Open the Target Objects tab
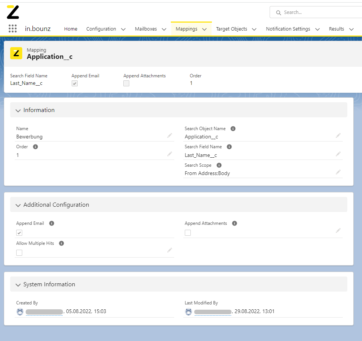 [x=232, y=29]
